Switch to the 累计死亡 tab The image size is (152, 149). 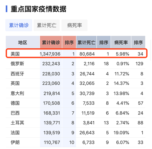47,25
